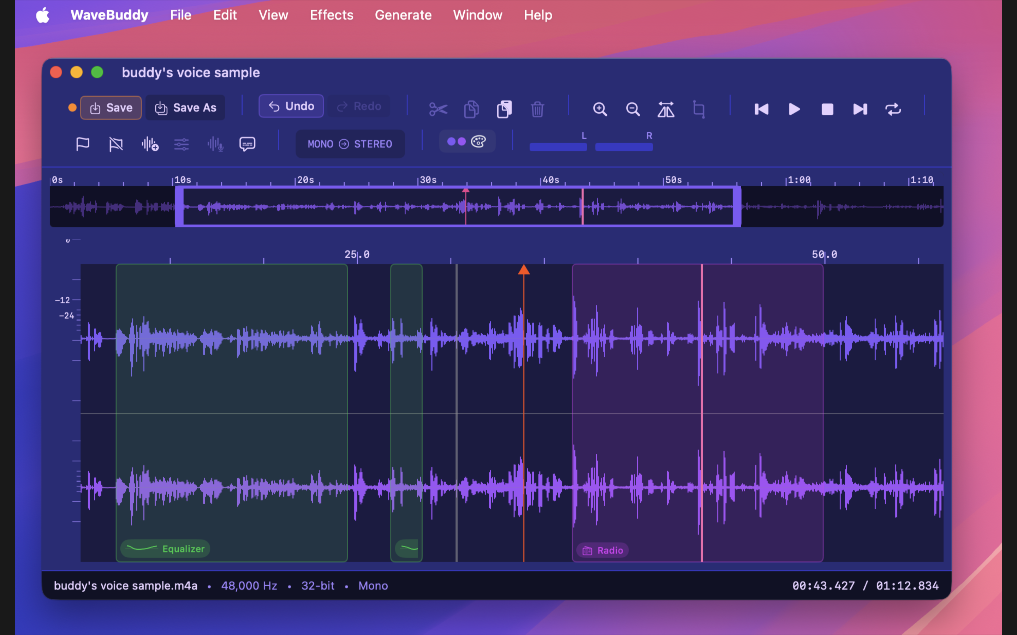This screenshot has width=1017, height=635.
Task: Select the Radio effect region label
Action: click(602, 550)
